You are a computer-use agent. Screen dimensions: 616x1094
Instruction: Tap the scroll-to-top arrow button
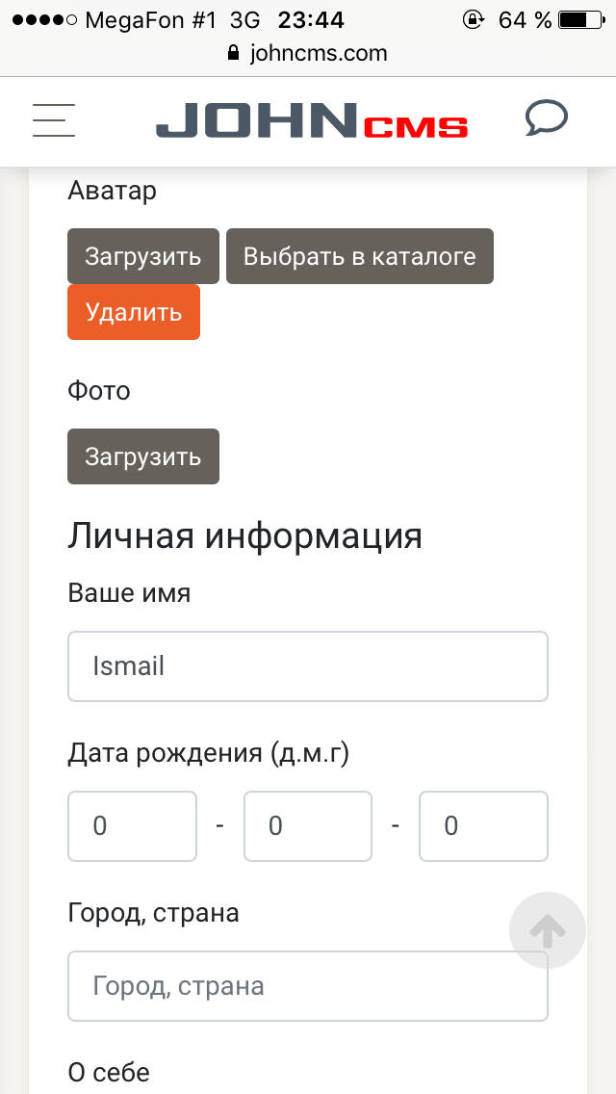(547, 930)
